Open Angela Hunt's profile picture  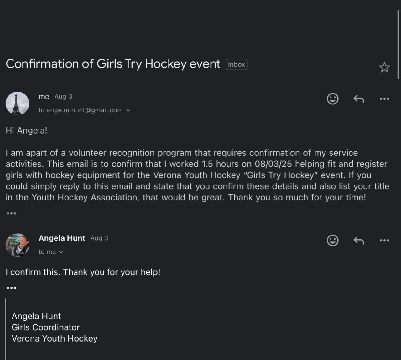17,245
